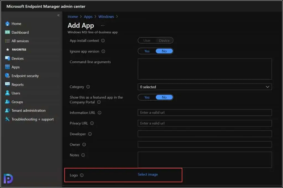
Task: Open Users in the sidebar
Action: [x=16, y=93]
